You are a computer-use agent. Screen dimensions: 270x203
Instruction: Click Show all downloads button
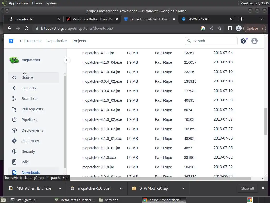(247, 188)
